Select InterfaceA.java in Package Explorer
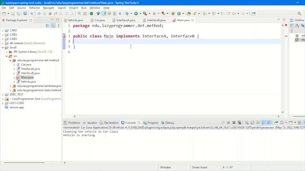Screen dimensions: 305x171 click(30, 69)
